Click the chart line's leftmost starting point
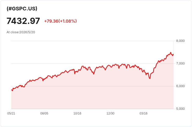The width and height of the screenshot is (192, 127). (11, 90)
